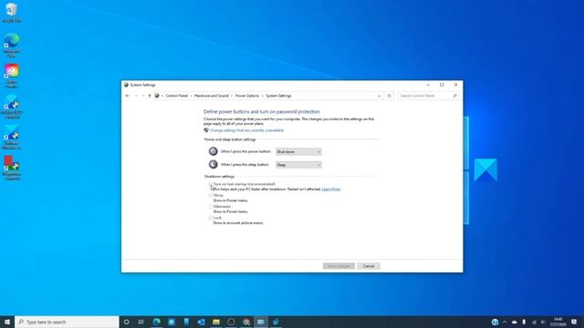Viewport: 584px width, 328px height.
Task: Open Cortana from the taskbar circle
Action: tap(126, 322)
